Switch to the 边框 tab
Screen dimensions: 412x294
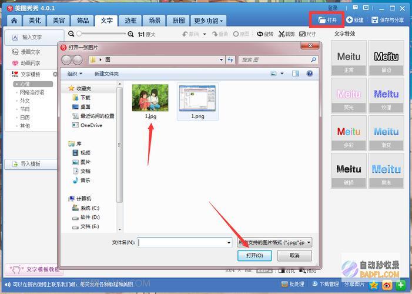(x=130, y=21)
